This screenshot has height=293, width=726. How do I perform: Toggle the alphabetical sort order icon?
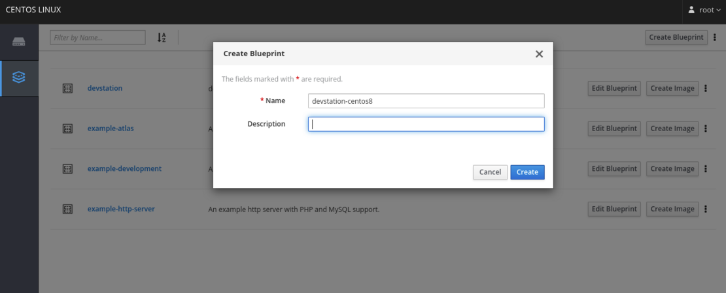162,38
